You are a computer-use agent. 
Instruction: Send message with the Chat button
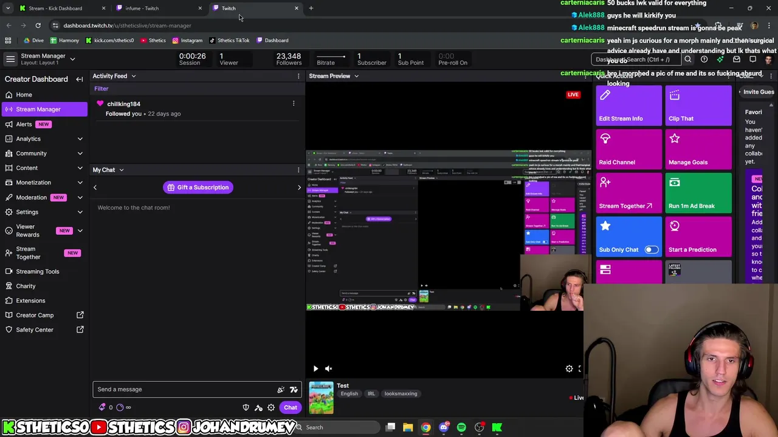coord(291,407)
